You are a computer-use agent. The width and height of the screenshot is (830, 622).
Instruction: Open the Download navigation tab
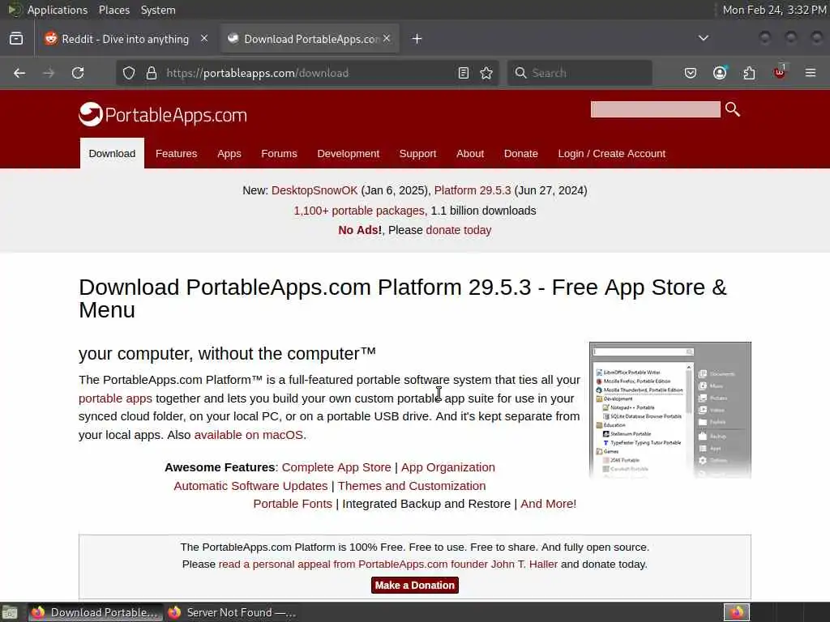pyautogui.click(x=112, y=153)
